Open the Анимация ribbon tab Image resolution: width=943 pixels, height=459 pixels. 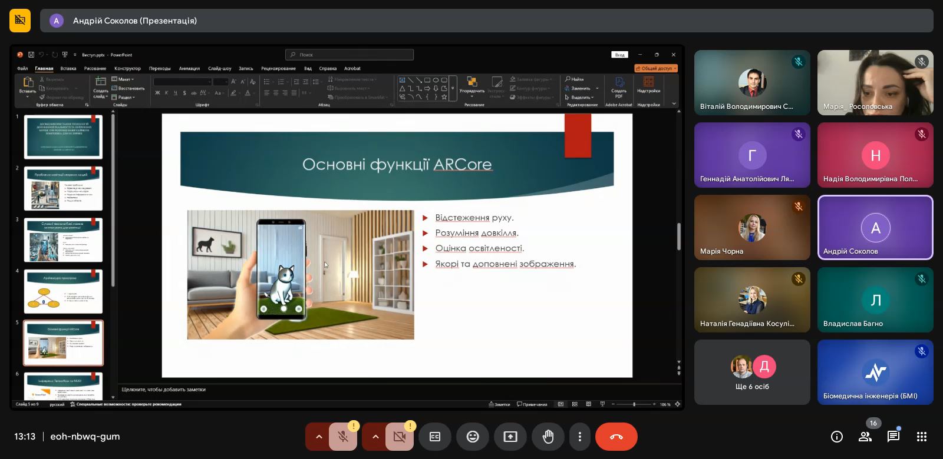(x=189, y=68)
